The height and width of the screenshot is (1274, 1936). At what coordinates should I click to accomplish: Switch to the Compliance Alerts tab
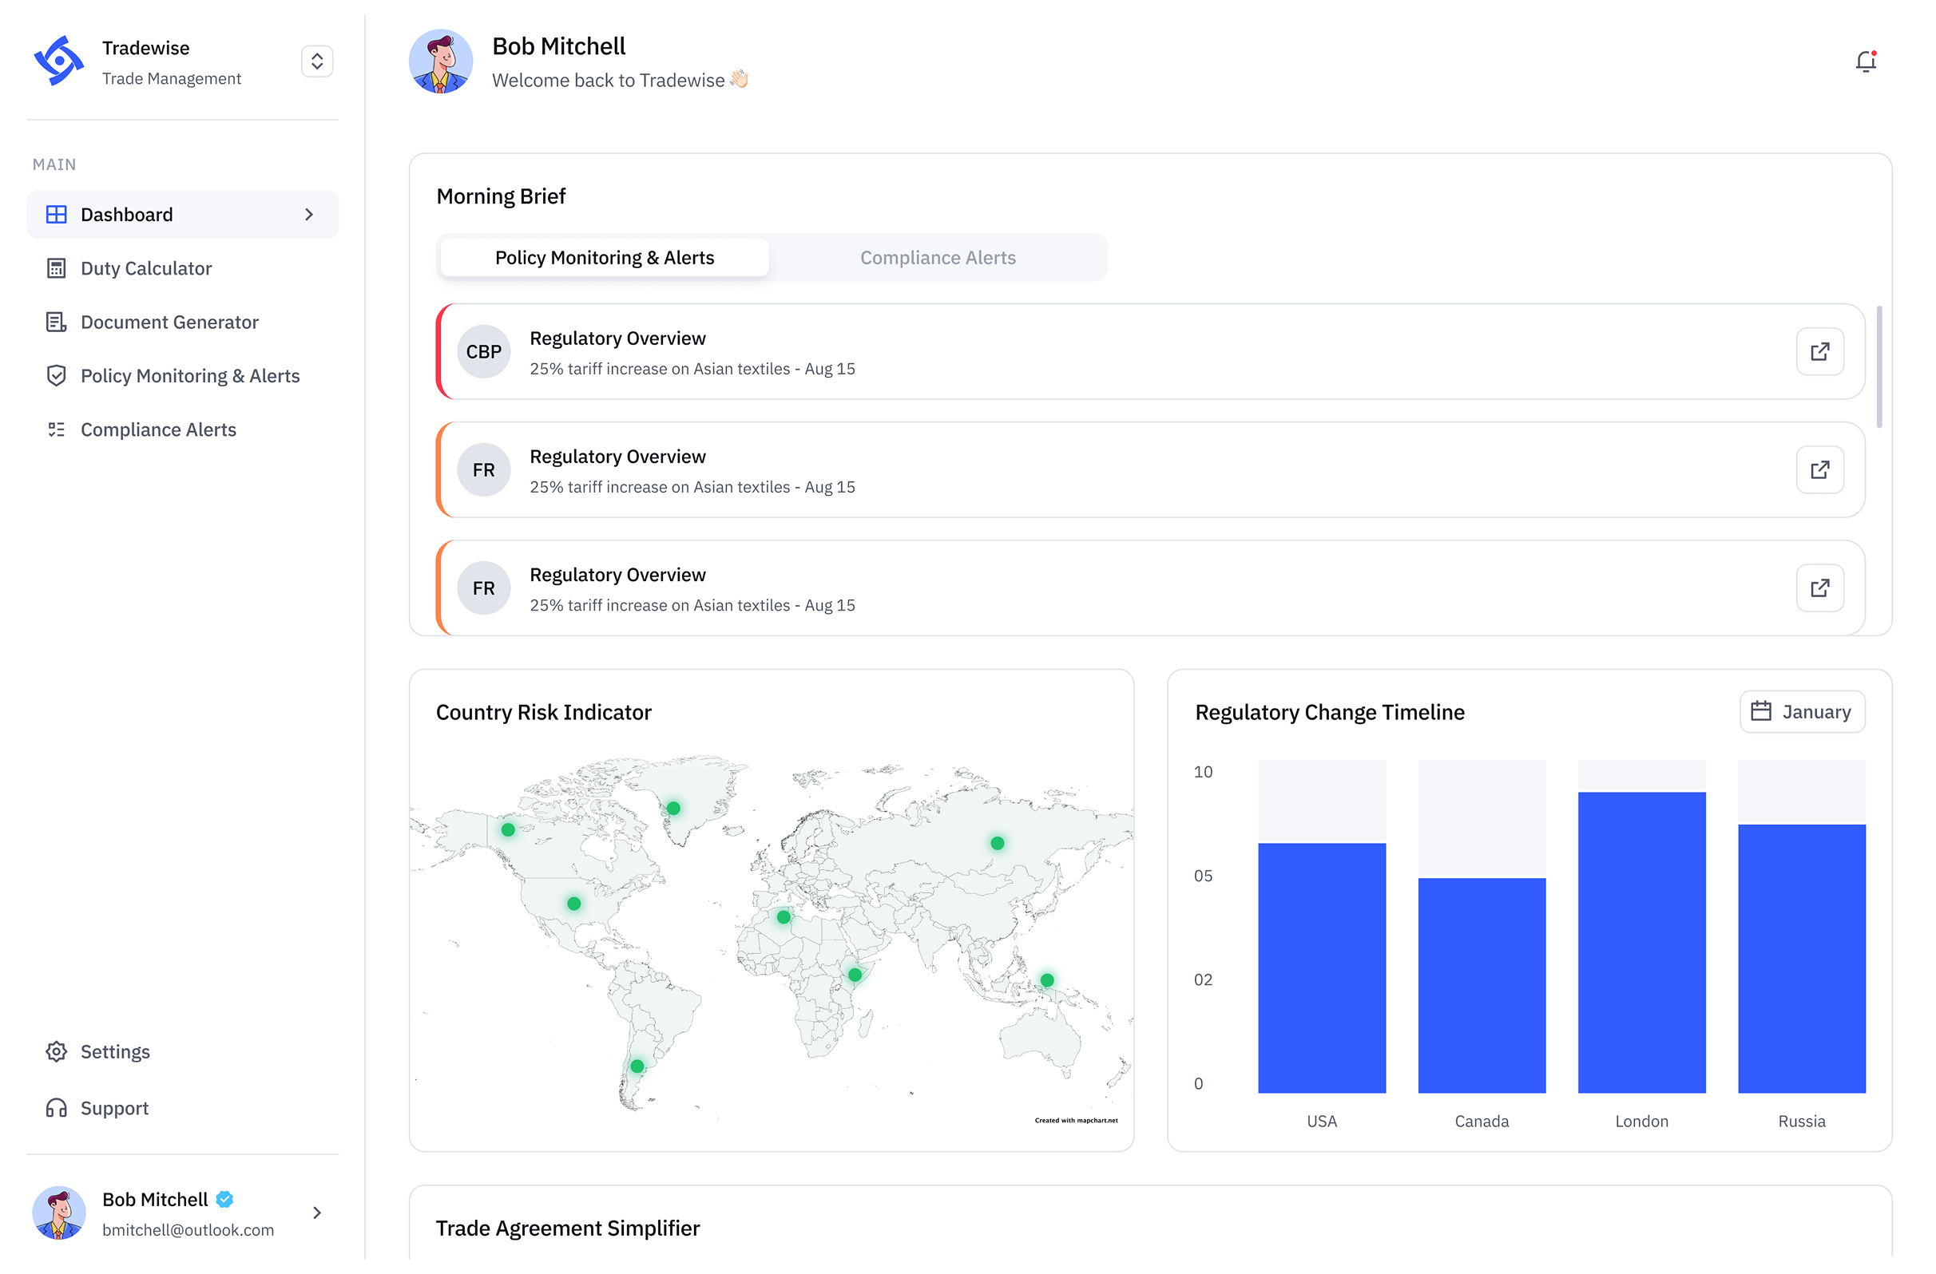tap(937, 258)
